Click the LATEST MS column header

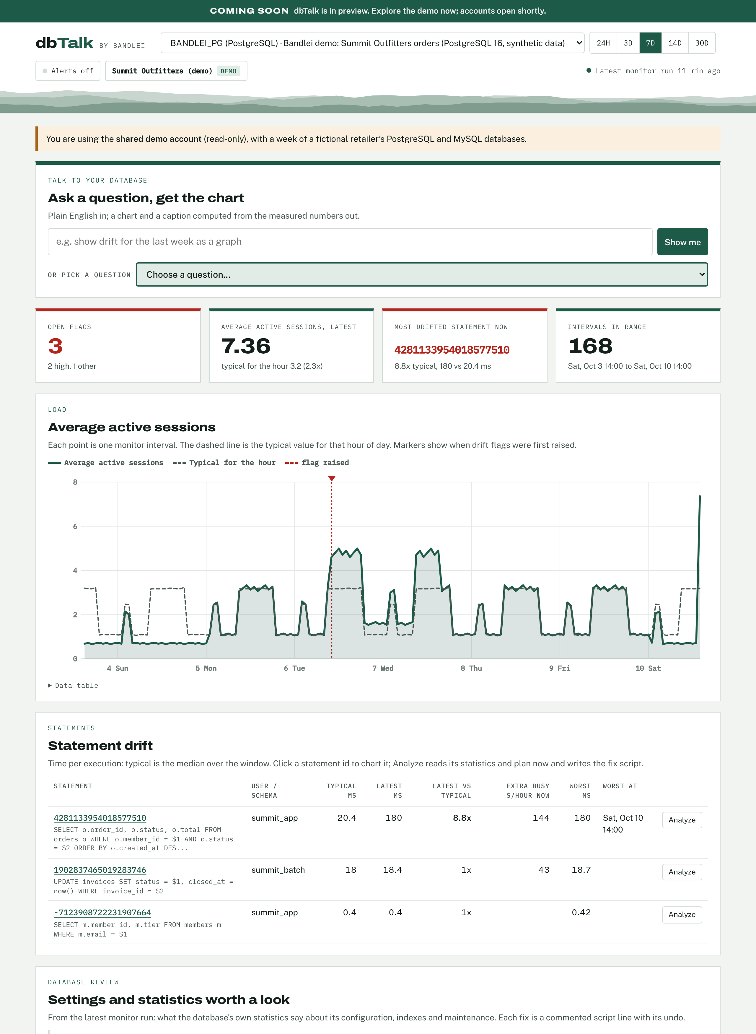pyautogui.click(x=389, y=791)
